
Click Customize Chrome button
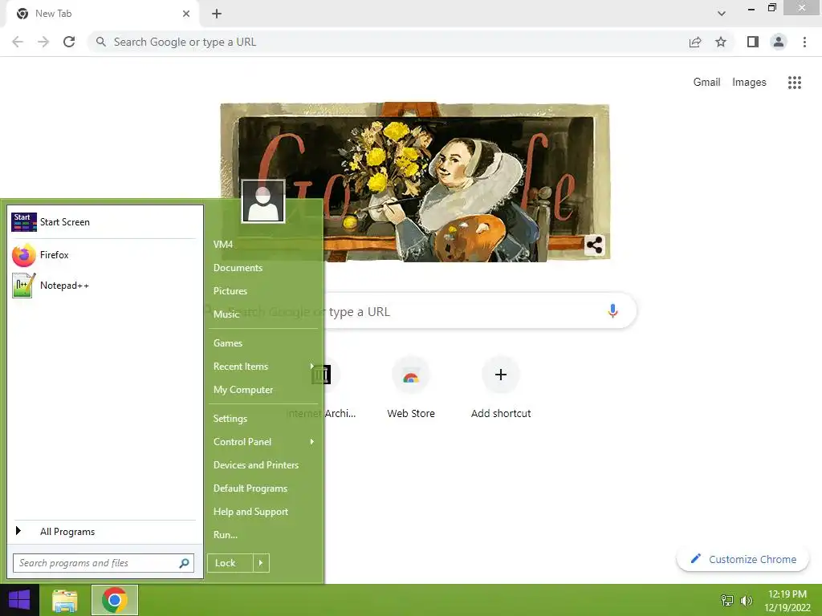click(x=743, y=559)
